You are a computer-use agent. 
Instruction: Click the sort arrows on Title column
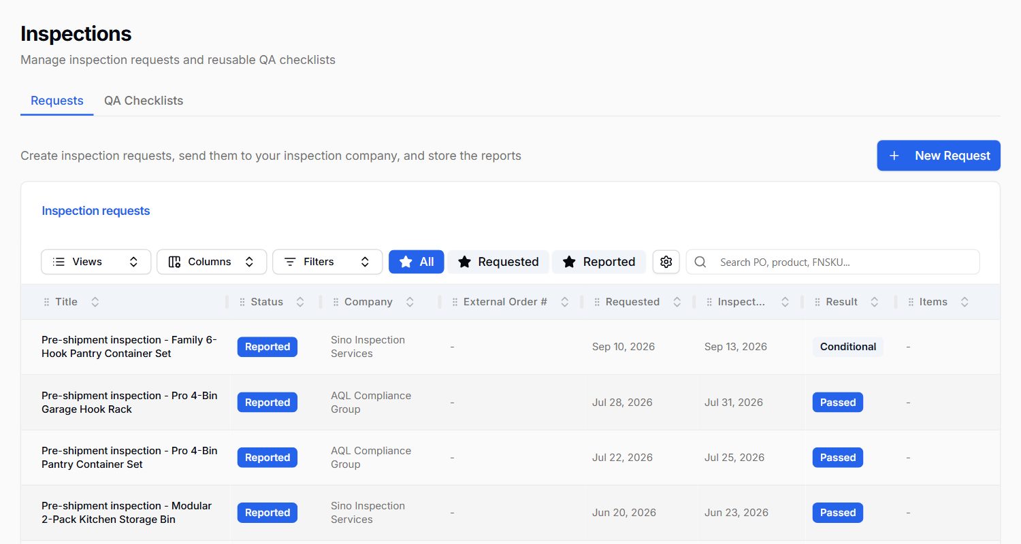point(95,302)
